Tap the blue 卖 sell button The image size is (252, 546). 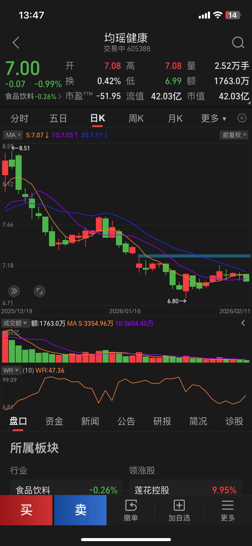[80, 510]
